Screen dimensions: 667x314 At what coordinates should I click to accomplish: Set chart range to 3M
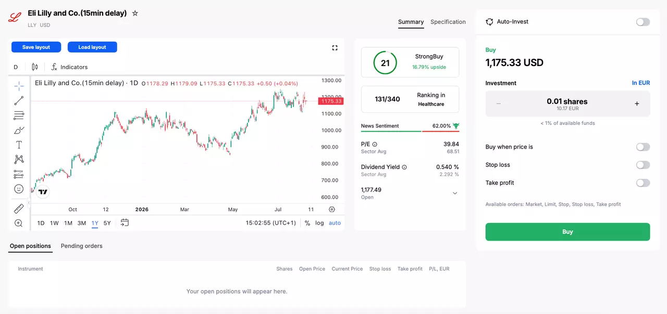click(x=82, y=223)
